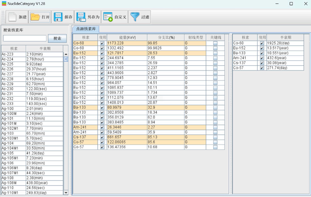Check 关键线 box for Co-57 136.47356 row
Image resolution: width=311 pixels, height=197 pixels.
215,147
